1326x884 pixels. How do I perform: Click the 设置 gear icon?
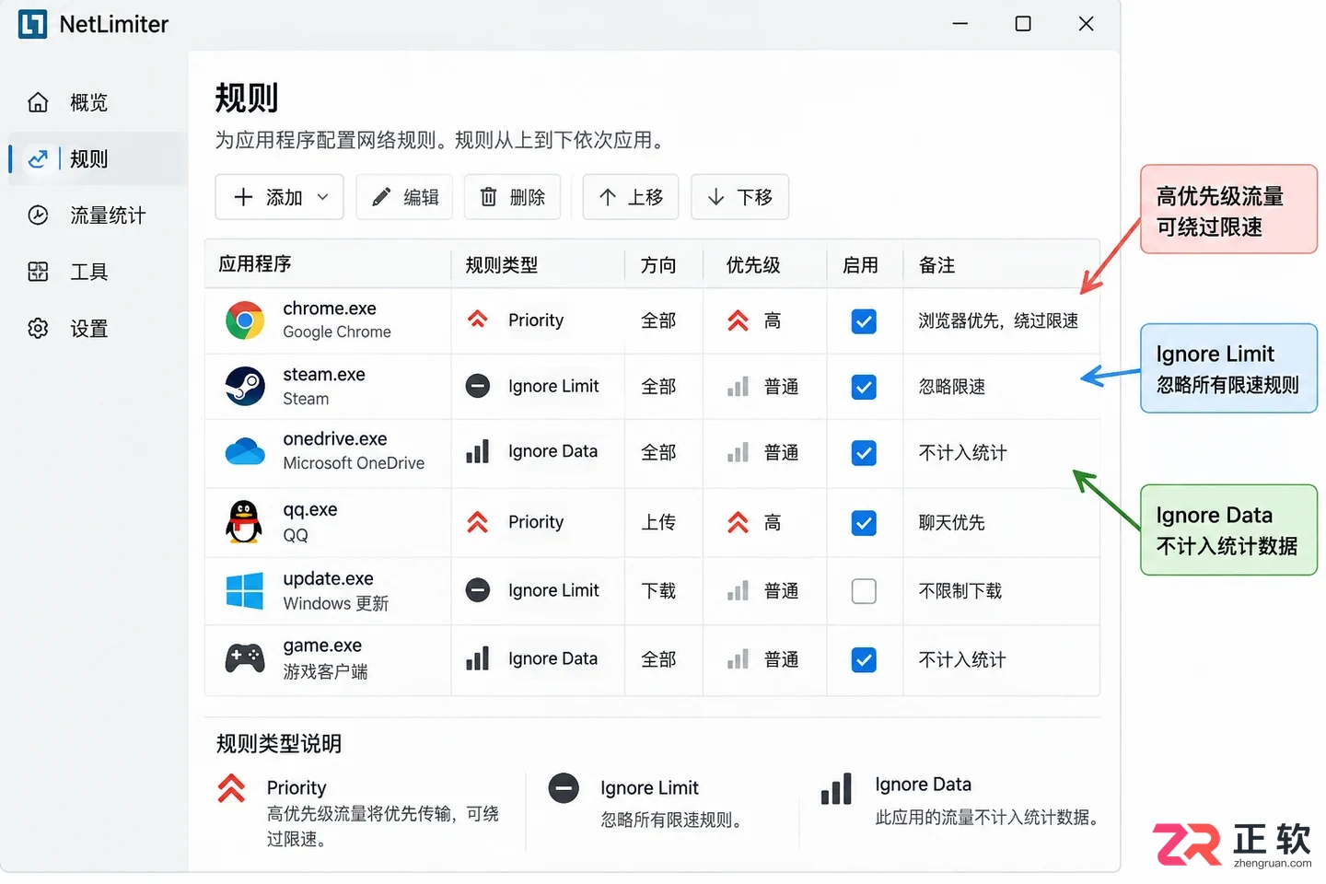pyautogui.click(x=38, y=329)
